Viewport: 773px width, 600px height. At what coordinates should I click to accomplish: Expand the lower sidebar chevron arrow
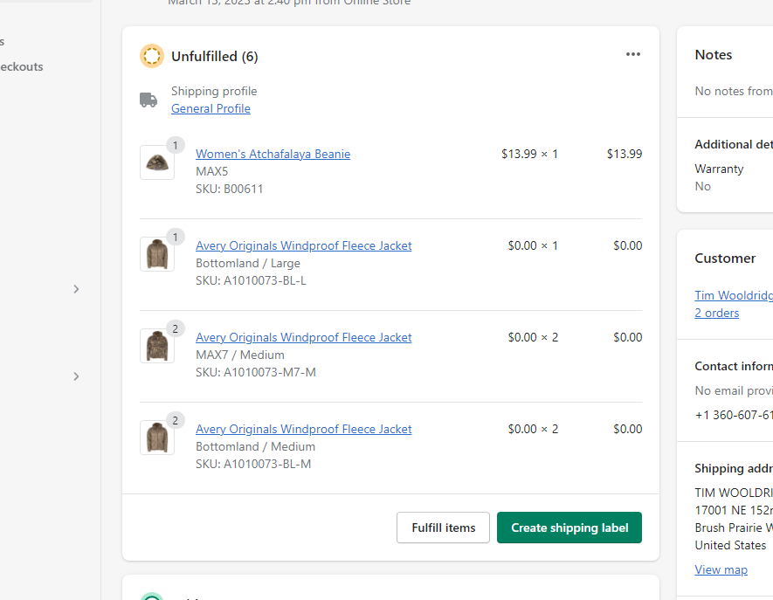pyautogui.click(x=76, y=376)
